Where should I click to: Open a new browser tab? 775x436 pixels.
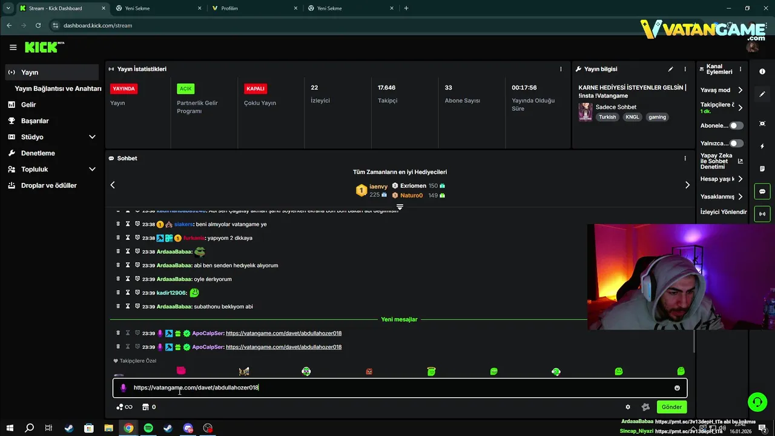click(406, 8)
